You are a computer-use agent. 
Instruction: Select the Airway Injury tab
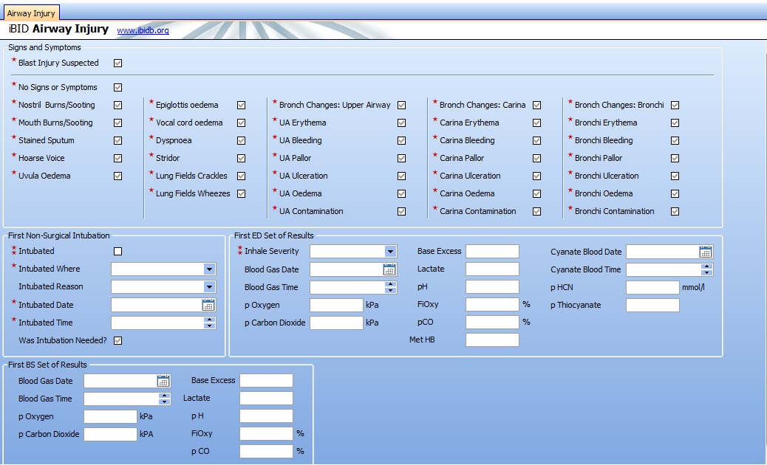(x=31, y=13)
